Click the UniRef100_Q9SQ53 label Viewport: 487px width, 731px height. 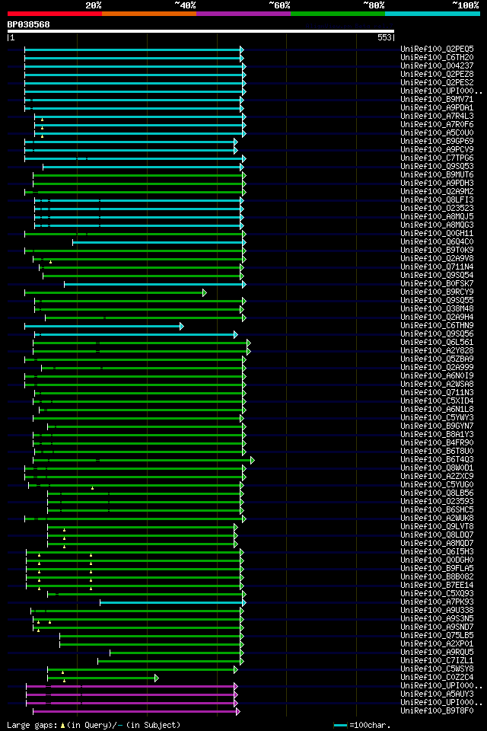point(437,167)
